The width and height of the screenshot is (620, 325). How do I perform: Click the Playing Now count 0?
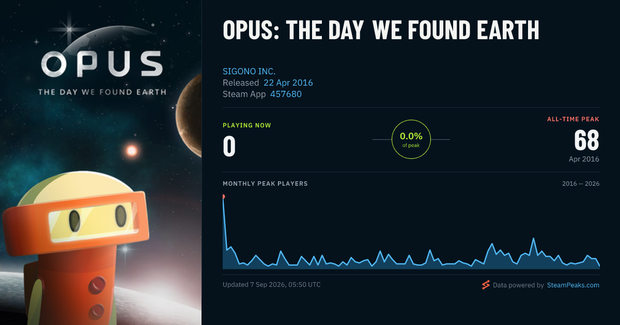click(x=229, y=146)
